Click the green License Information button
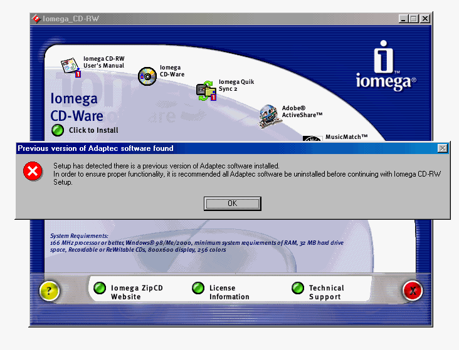This screenshot has width=459, height=350. click(198, 288)
